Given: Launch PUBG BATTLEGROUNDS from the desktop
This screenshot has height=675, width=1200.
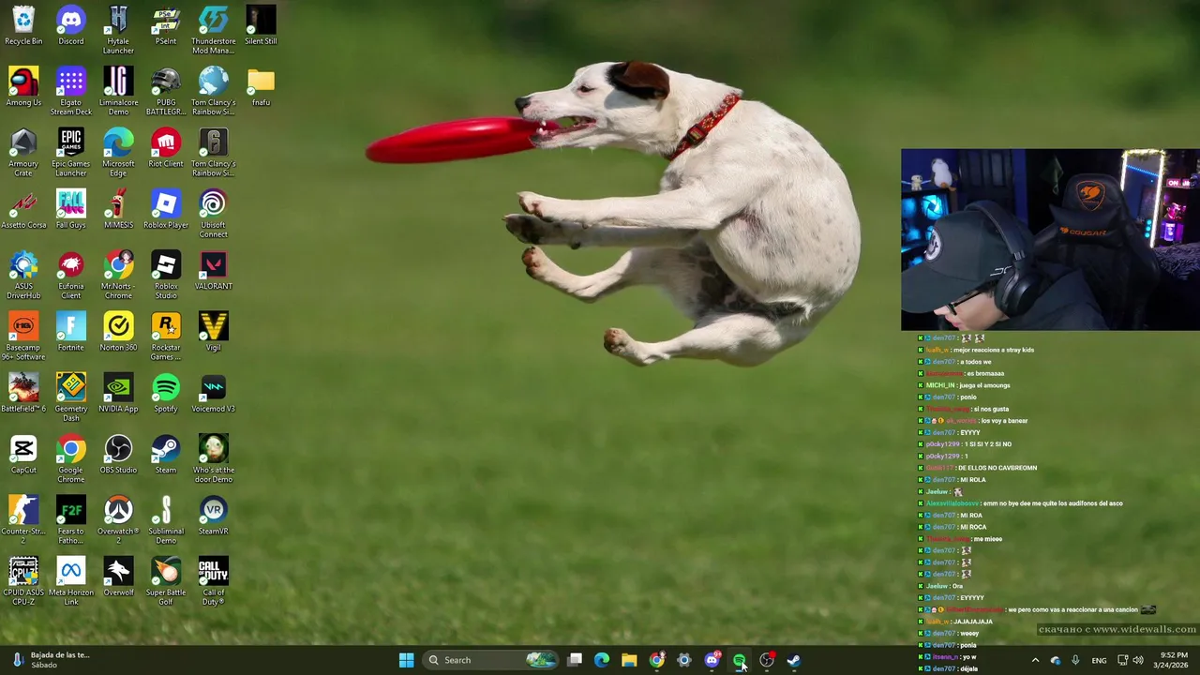Looking at the screenshot, I should [x=166, y=91].
